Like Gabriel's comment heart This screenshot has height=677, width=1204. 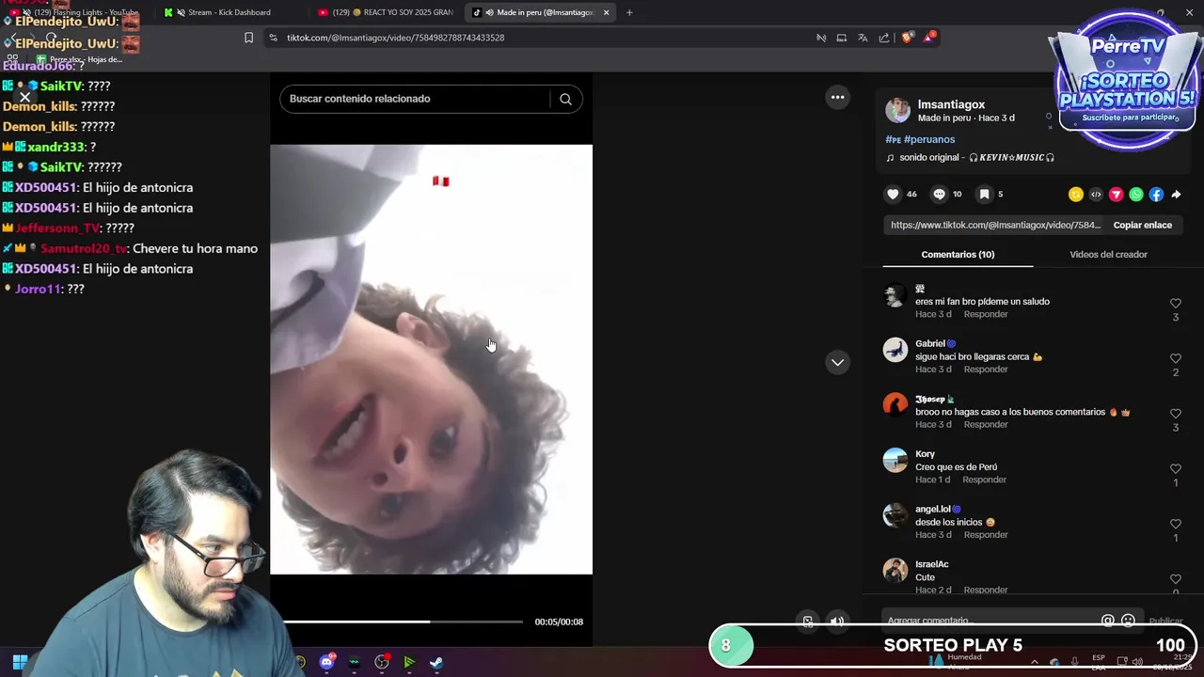click(x=1175, y=358)
